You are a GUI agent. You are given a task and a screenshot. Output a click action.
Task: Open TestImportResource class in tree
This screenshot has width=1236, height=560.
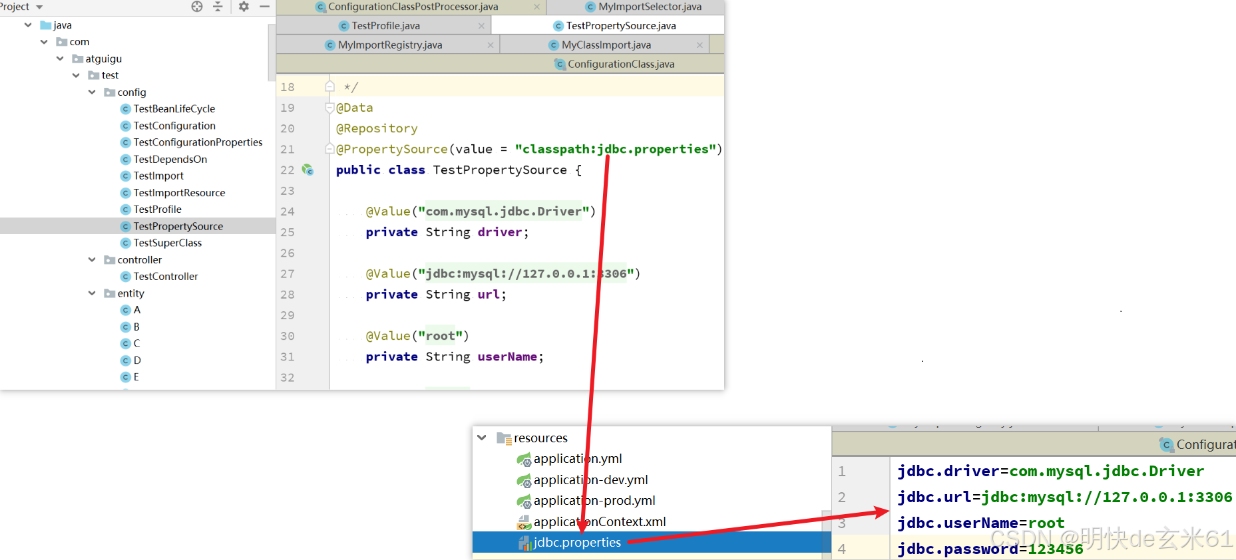173,193
